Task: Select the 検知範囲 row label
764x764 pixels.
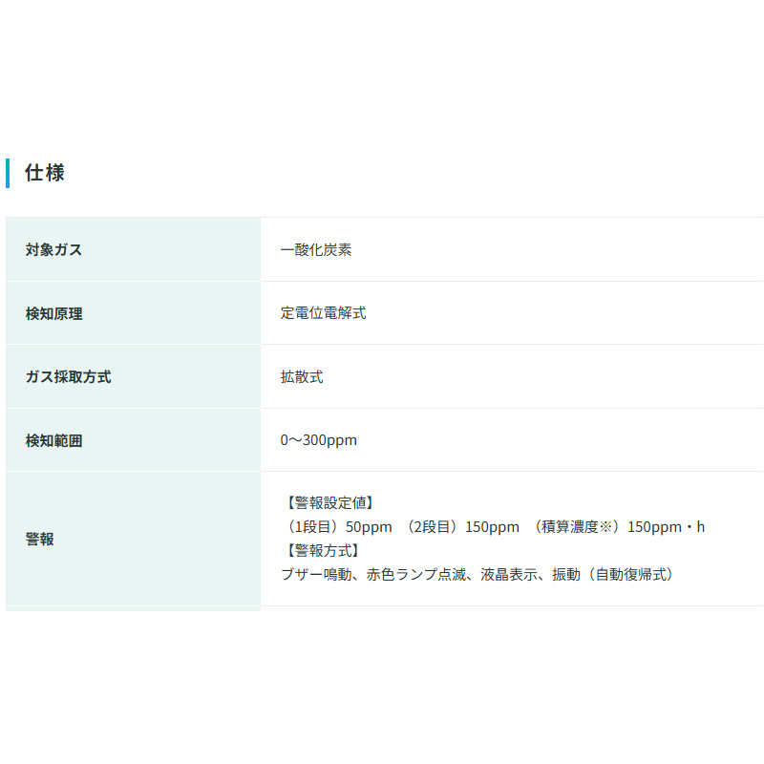Action: click(53, 441)
